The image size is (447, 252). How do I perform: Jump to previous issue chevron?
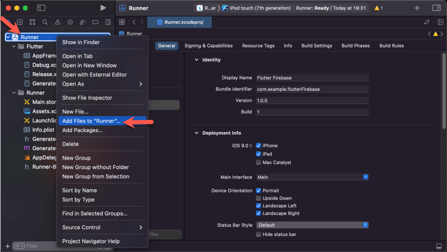point(429,34)
